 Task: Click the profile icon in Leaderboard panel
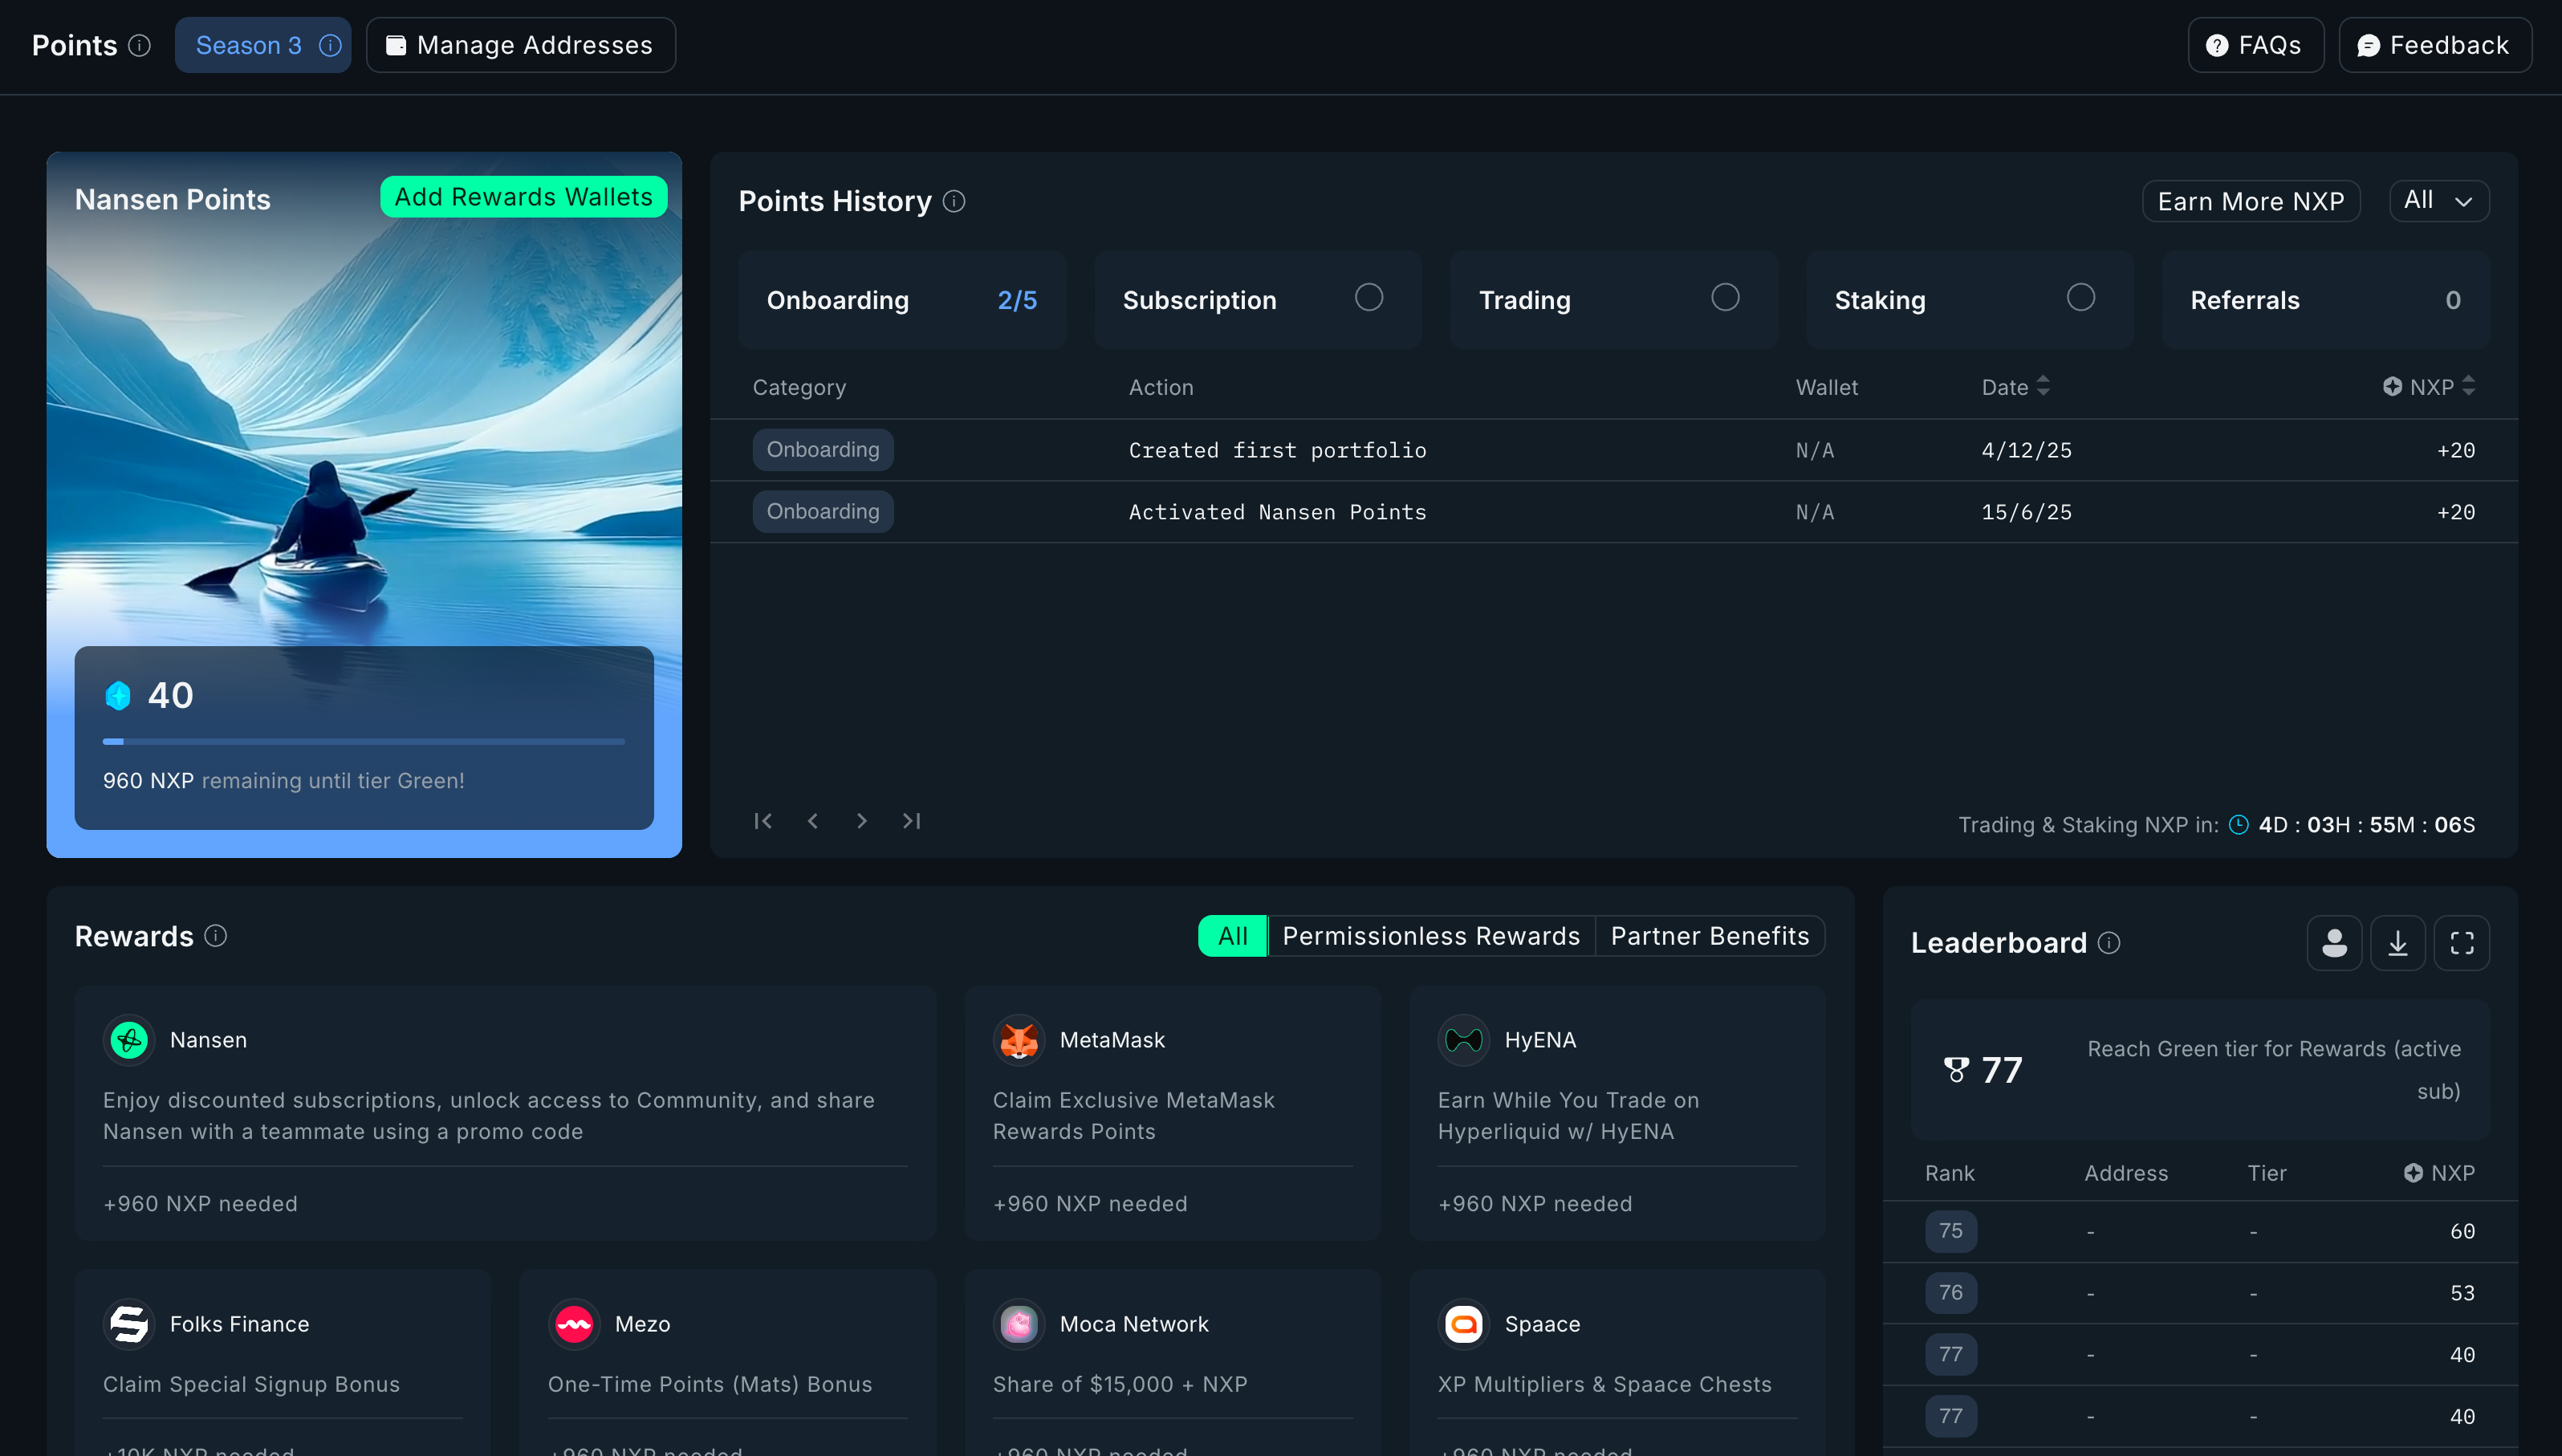2334,942
